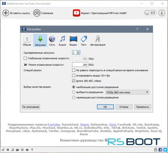Viewport: 168px width, 153px height.
Task: Open the Authorization keys settings tab
Action: coord(98,41)
